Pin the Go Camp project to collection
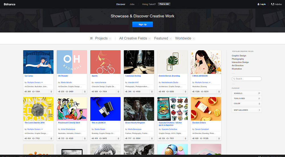285x157 pixels. (51, 92)
